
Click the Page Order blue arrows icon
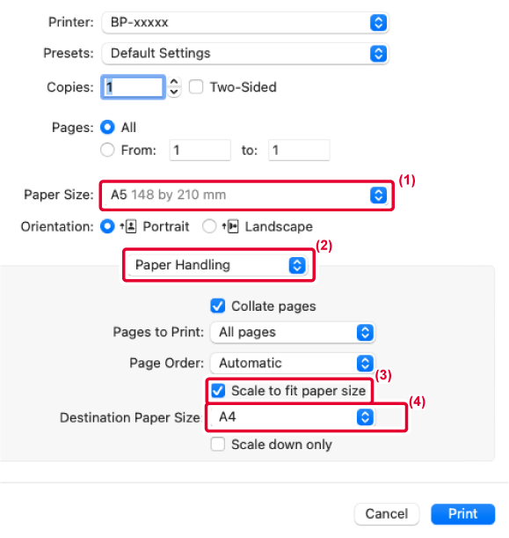tap(365, 364)
